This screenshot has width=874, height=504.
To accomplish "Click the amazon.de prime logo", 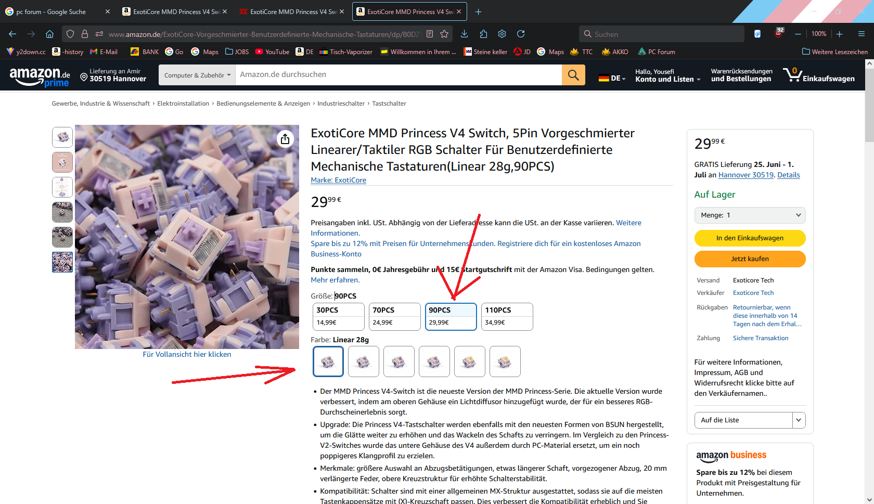I will point(40,76).
